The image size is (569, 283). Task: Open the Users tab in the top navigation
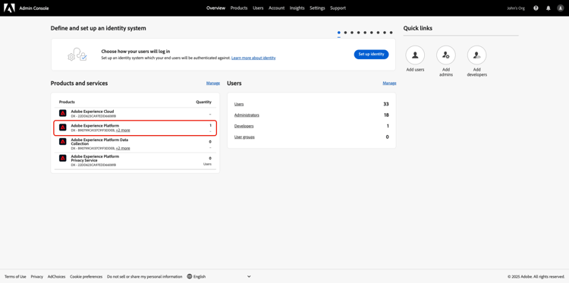[x=258, y=8]
